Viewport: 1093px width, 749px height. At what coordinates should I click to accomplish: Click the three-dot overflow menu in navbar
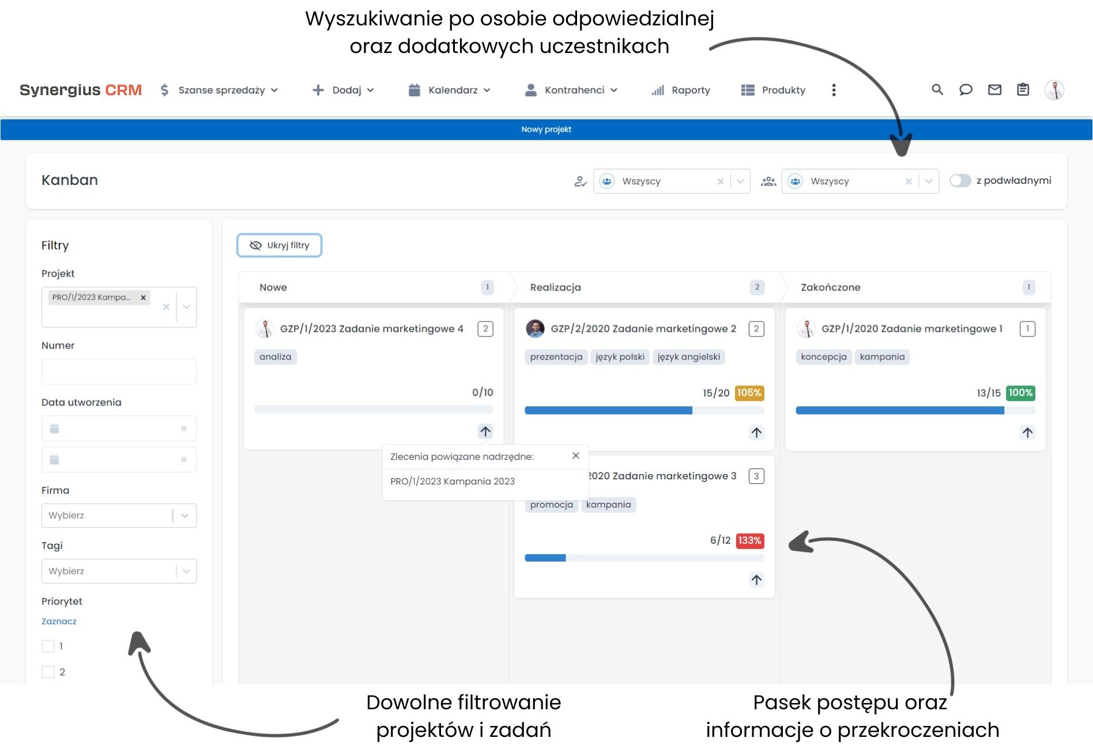(833, 90)
